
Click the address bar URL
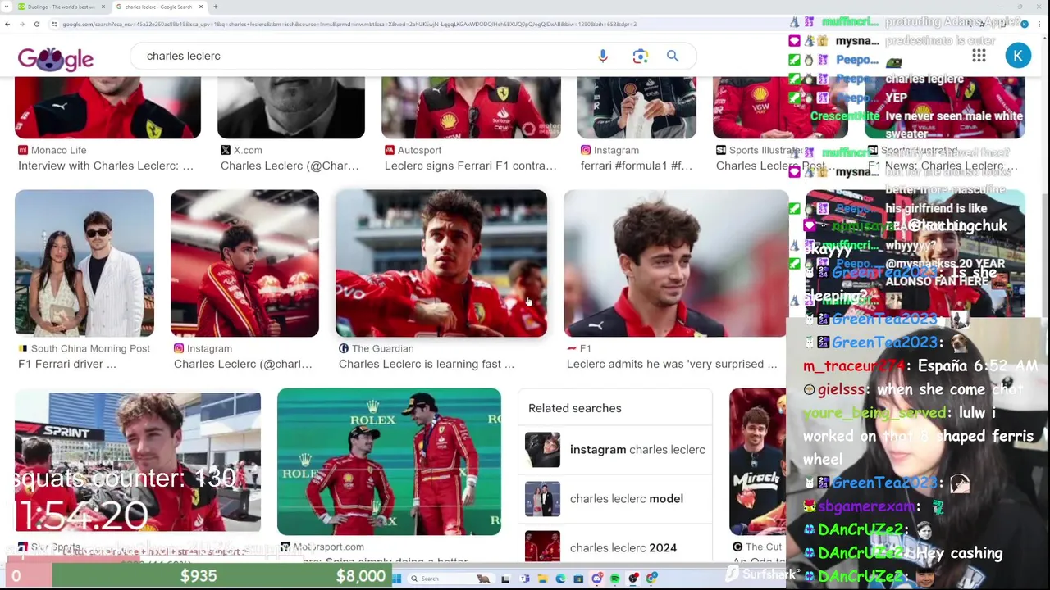tap(349, 24)
